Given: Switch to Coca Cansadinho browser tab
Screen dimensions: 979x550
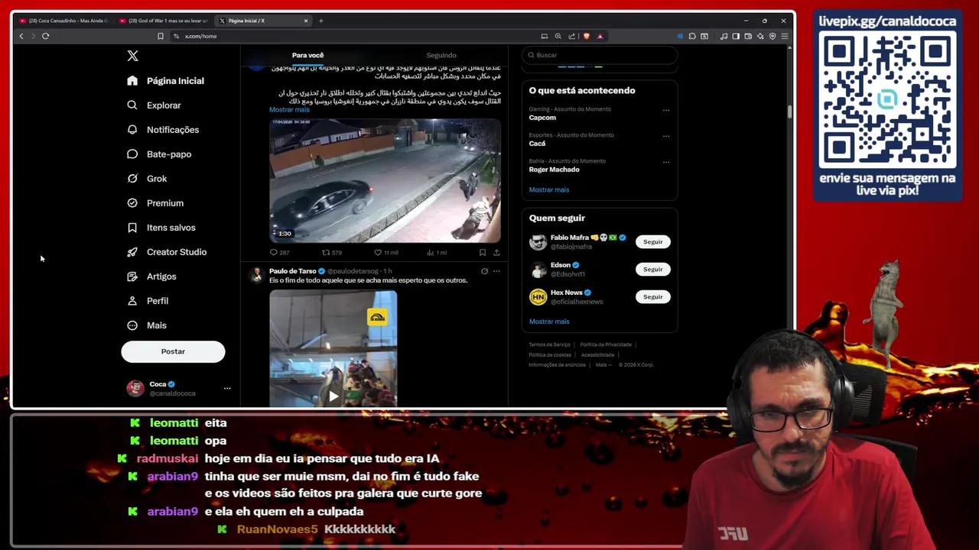Looking at the screenshot, I should tap(63, 21).
